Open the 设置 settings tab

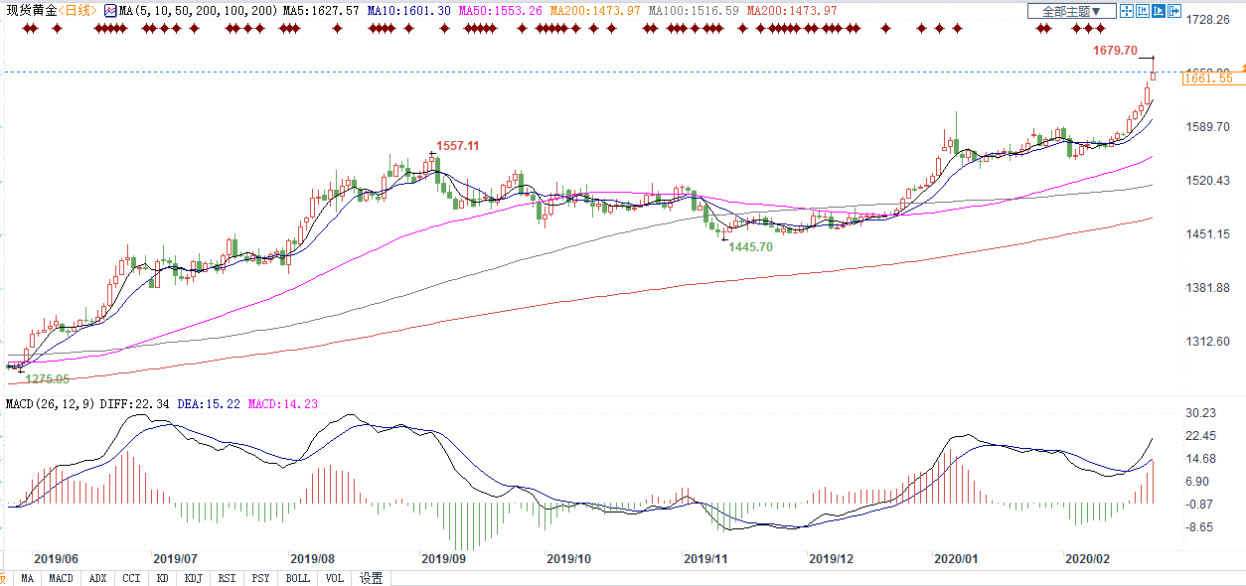click(x=372, y=578)
